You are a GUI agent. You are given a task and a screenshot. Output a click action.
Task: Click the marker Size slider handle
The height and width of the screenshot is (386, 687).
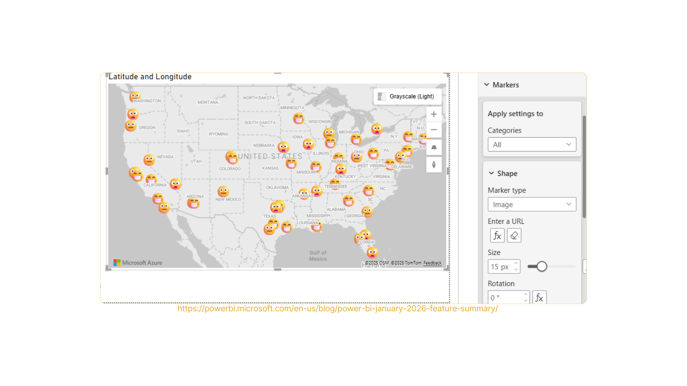point(542,266)
